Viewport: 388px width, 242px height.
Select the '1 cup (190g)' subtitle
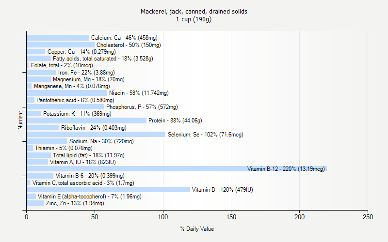point(194,19)
